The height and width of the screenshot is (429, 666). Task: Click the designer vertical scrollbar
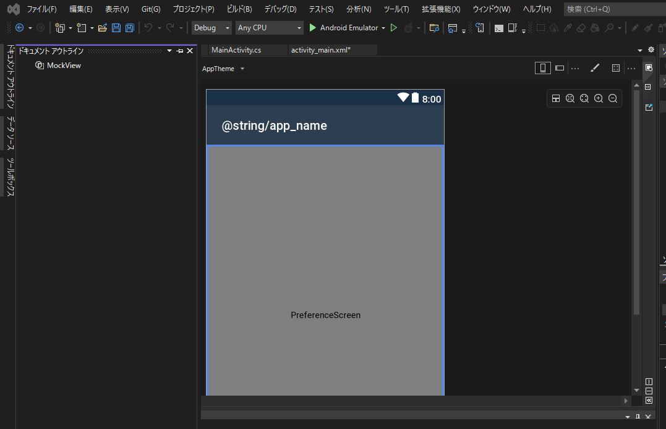(x=637, y=204)
